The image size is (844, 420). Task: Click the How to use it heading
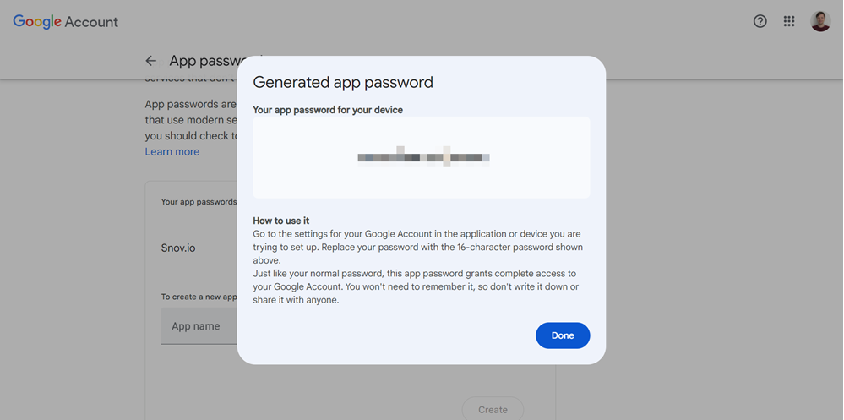pos(281,221)
